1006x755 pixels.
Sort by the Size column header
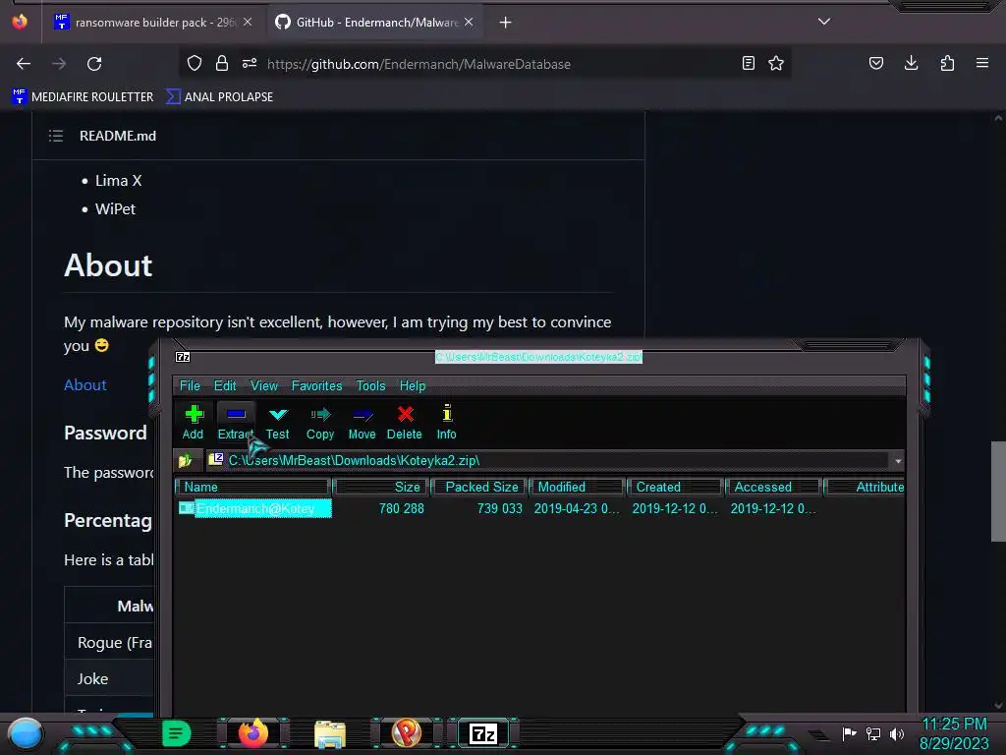tap(381, 488)
